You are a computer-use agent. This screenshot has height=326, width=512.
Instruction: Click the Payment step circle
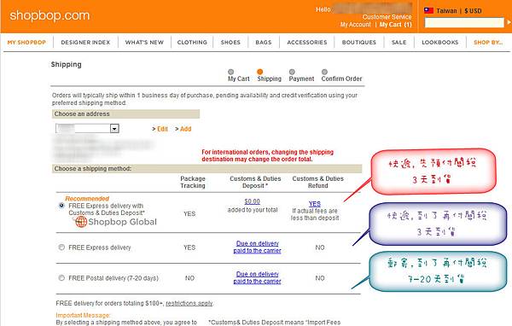pos(292,72)
